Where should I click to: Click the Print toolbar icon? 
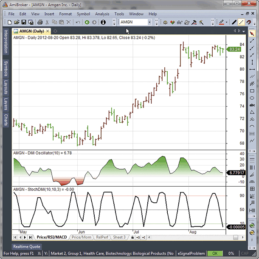coord(39,22)
